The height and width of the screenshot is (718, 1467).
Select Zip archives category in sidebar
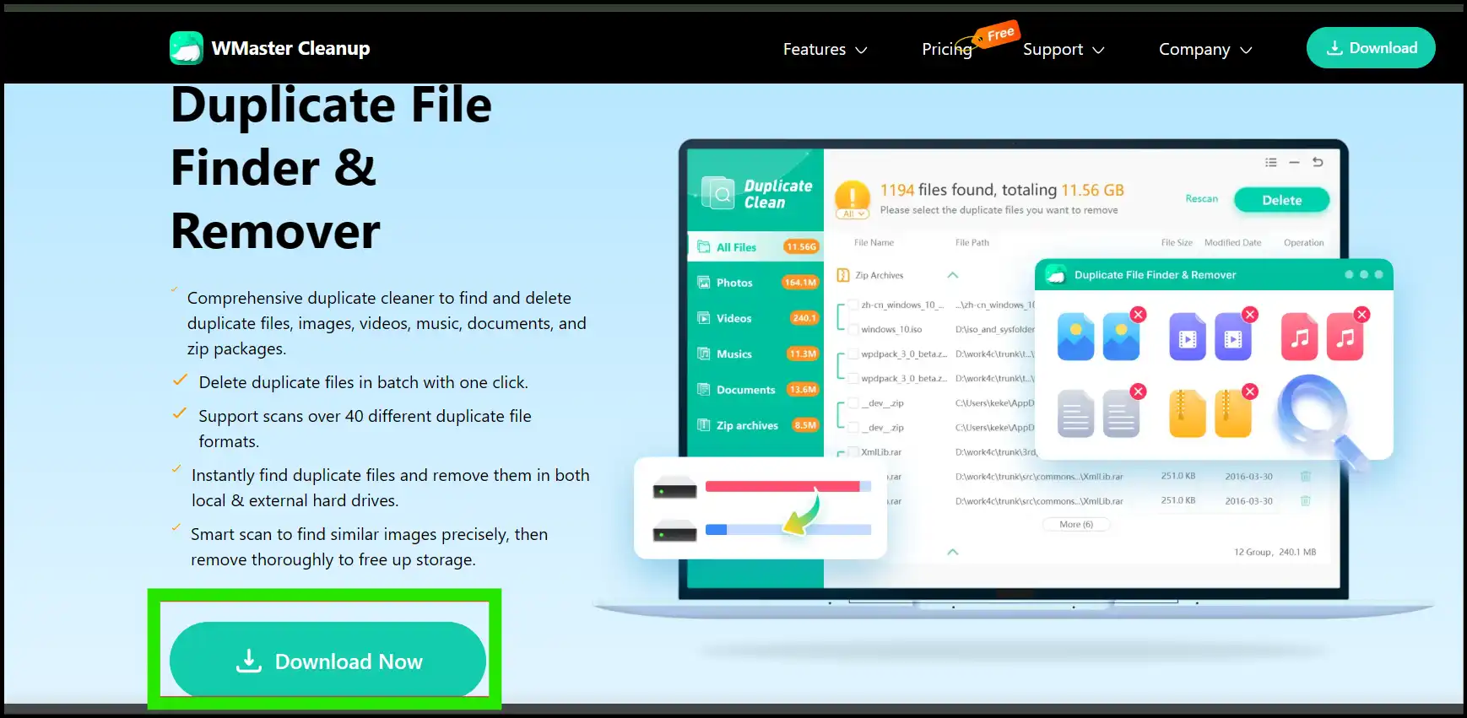[755, 425]
